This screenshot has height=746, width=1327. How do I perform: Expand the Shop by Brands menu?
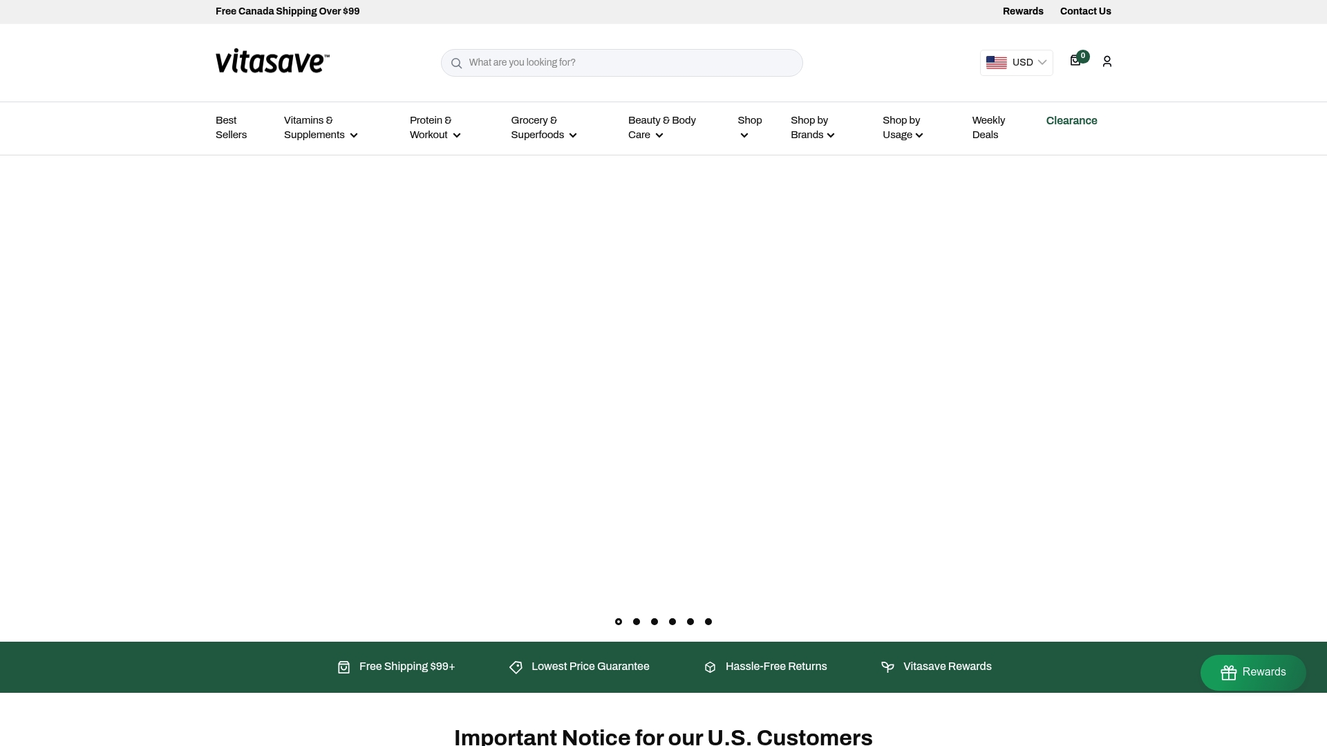click(812, 128)
